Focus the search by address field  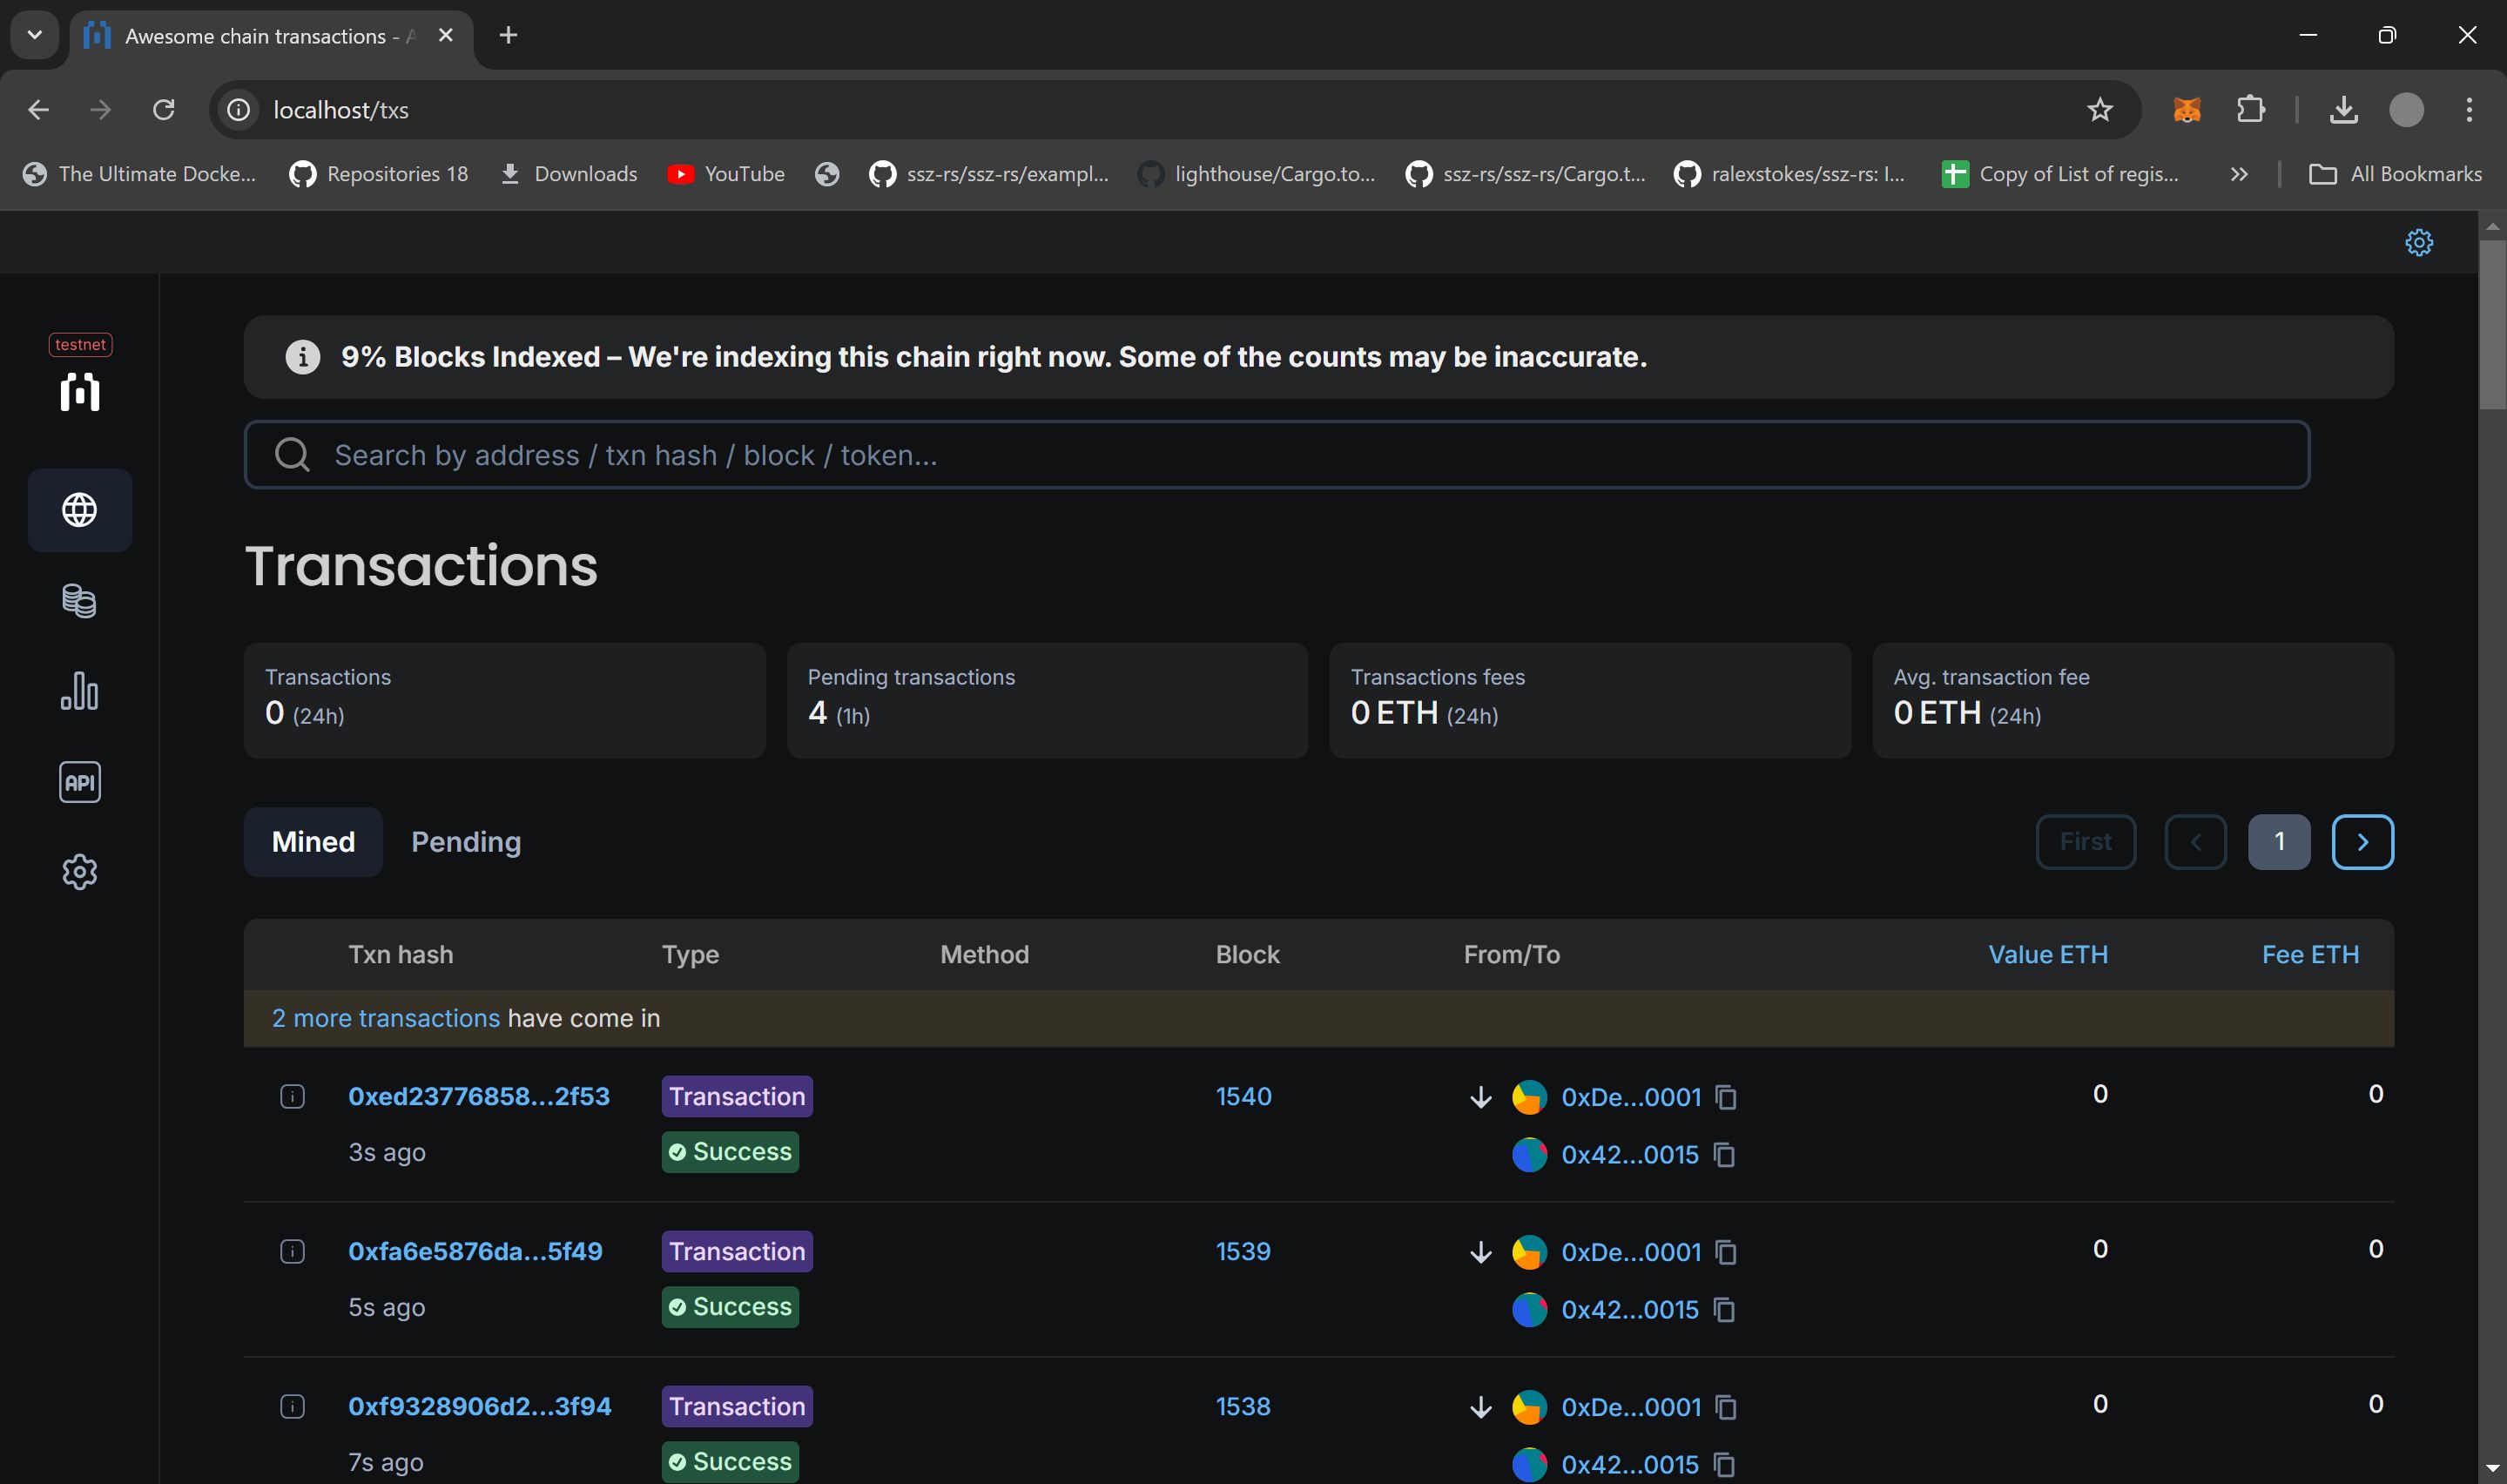click(x=1277, y=455)
